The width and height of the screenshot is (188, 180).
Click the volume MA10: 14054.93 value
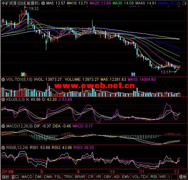[x=142, y=80]
